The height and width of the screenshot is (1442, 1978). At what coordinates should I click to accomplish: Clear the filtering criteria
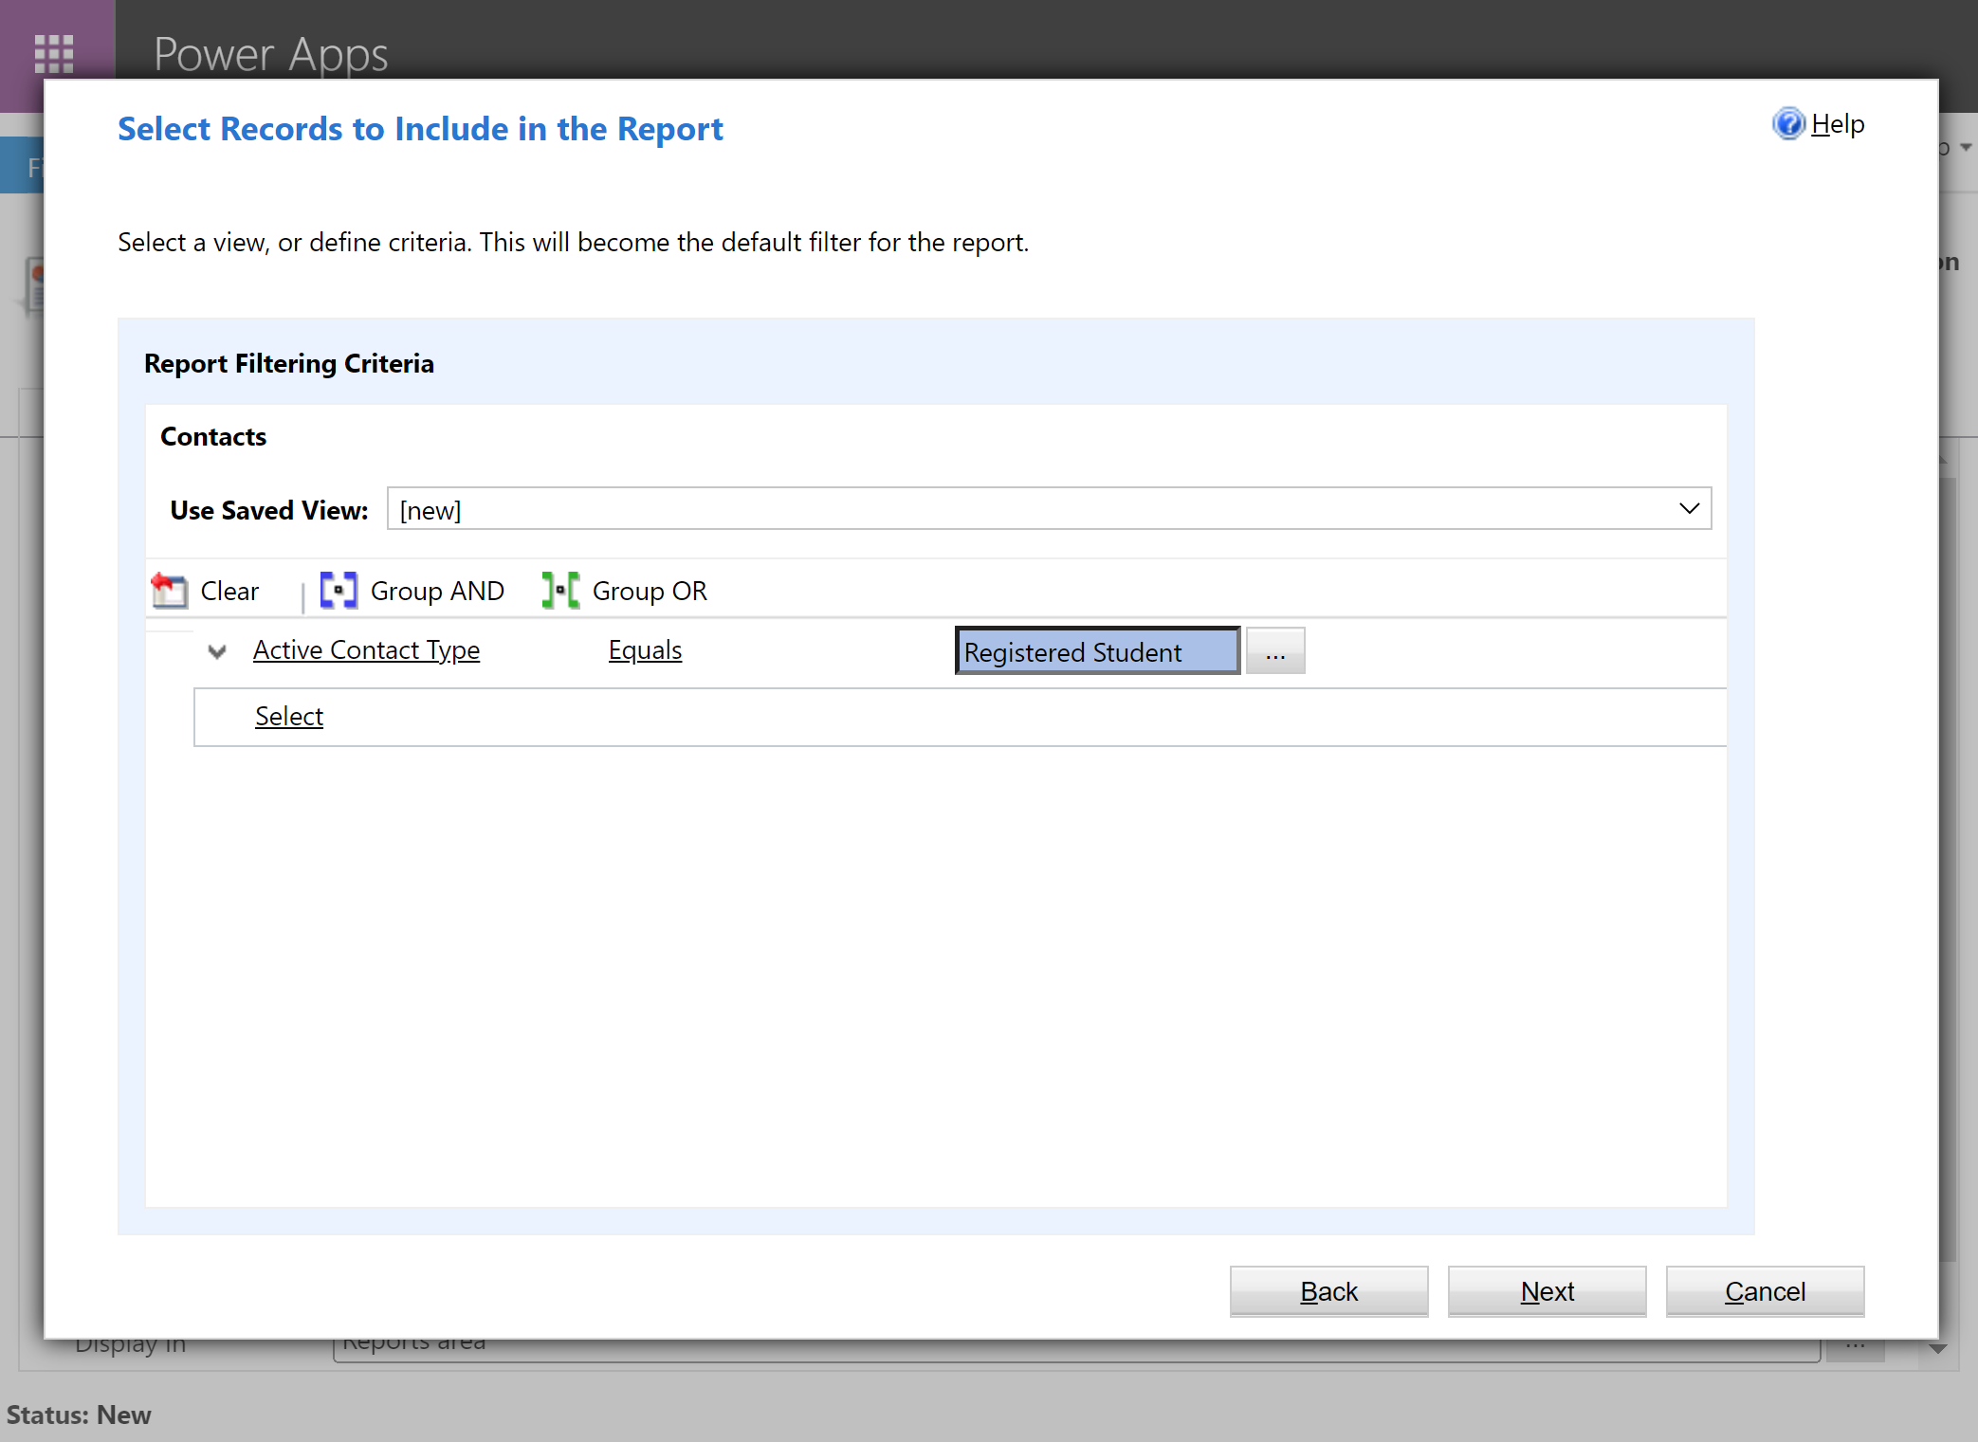[x=229, y=591]
